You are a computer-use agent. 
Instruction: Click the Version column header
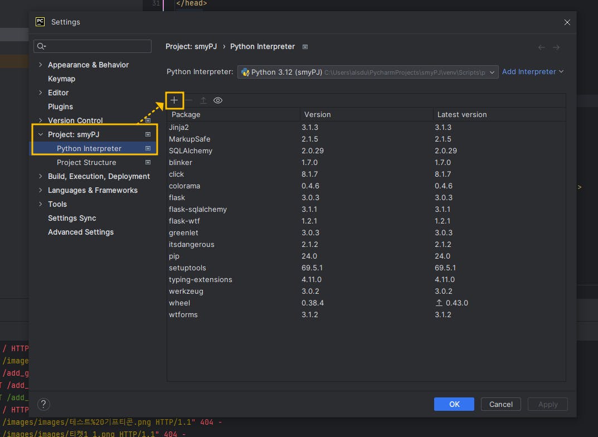tap(366, 114)
